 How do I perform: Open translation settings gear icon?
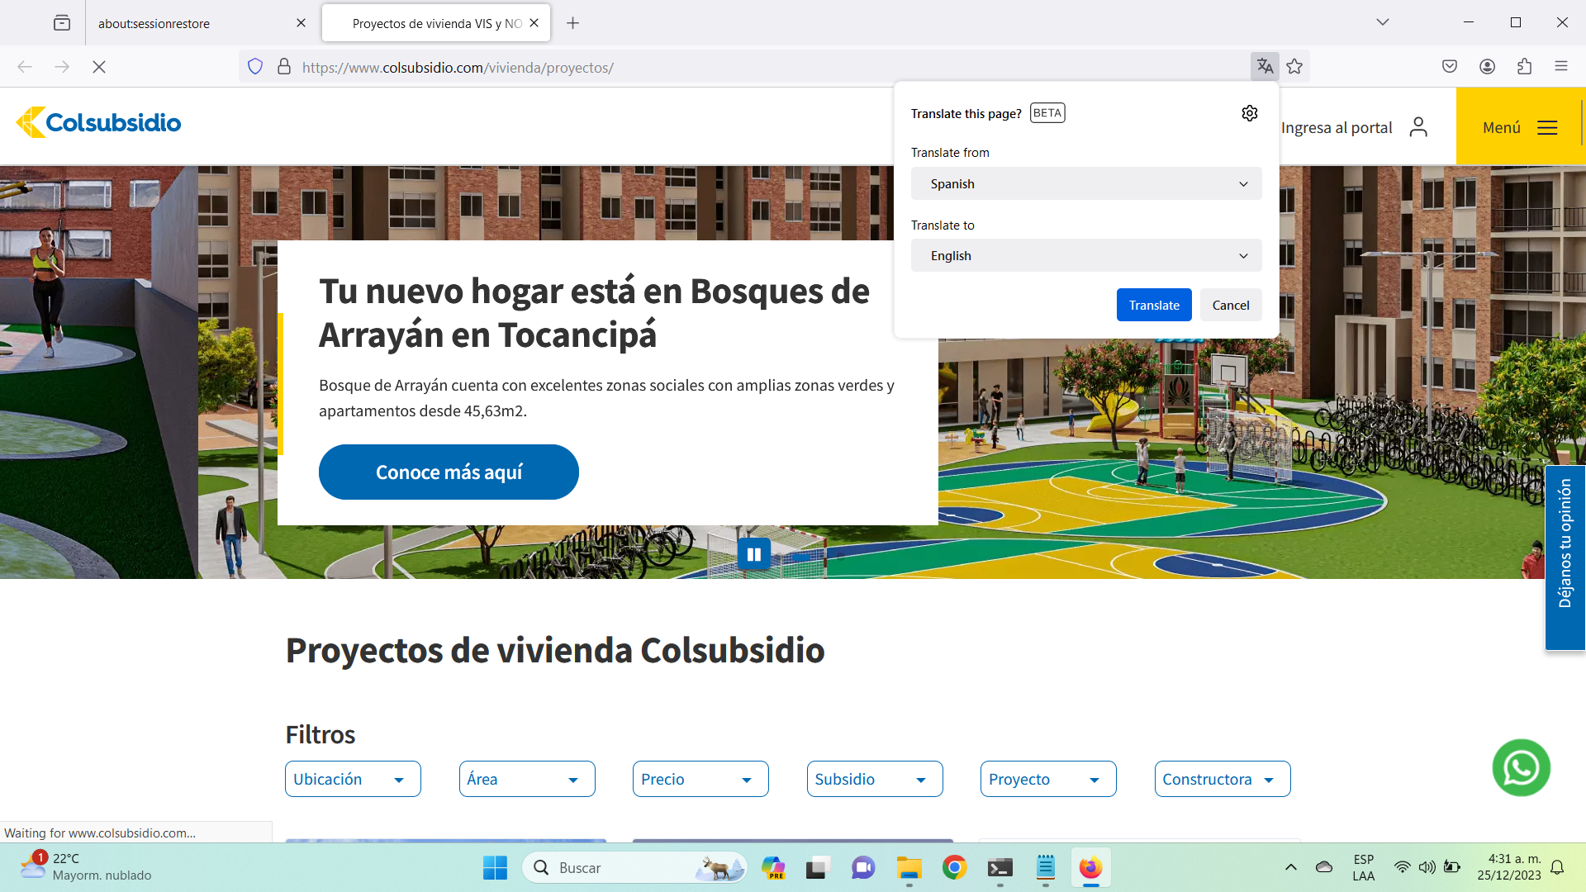coord(1249,113)
